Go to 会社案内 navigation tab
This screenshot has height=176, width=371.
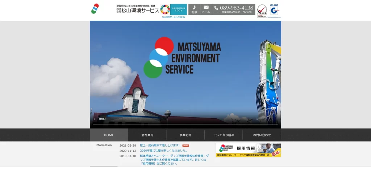pos(147,135)
